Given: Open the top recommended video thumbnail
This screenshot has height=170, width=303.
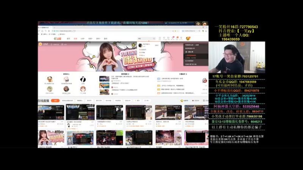Looking at the screenshot, I should pyautogui.click(x=105, y=79).
